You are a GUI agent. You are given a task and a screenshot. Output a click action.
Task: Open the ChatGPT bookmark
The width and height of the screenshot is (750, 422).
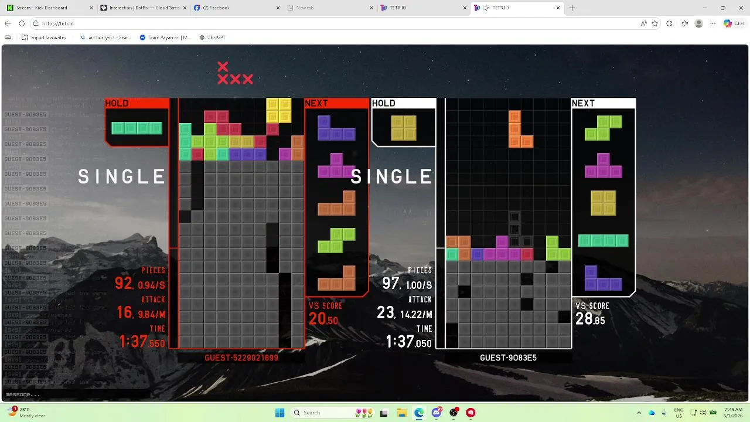212,37
